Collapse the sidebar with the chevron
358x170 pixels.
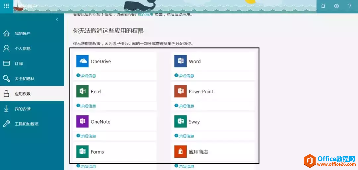[57, 20]
